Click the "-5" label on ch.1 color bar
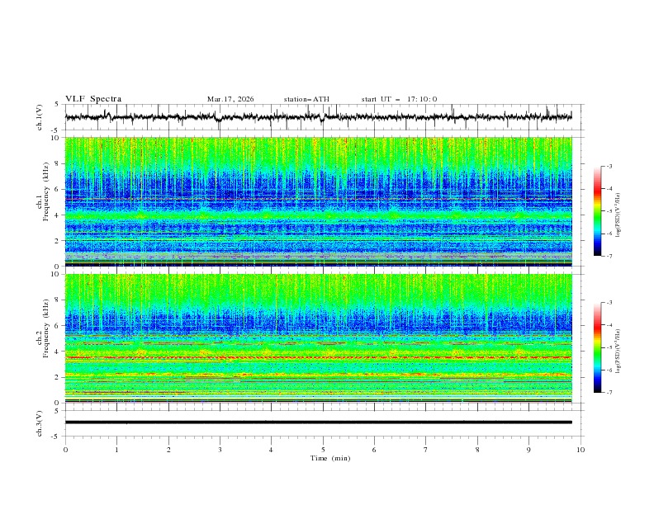Viewport: 654px width, 505px height. (609, 211)
